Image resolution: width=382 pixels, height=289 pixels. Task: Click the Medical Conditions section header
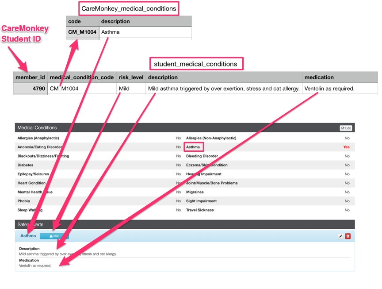(185, 127)
